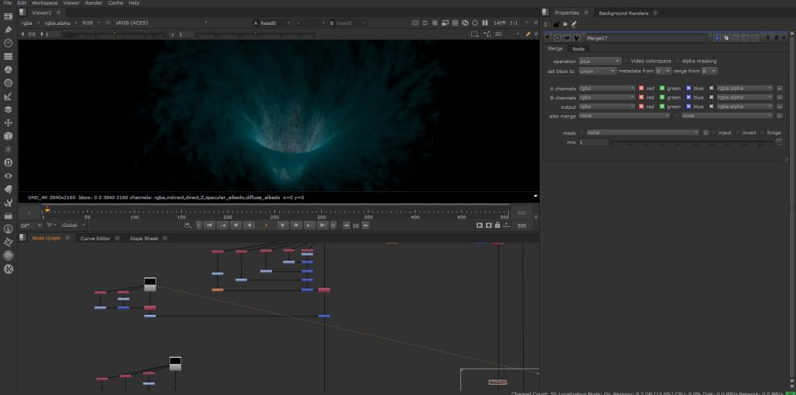The image size is (796, 395).
Task: Click the 1:1 viewer zoom button
Action: coord(514,23)
